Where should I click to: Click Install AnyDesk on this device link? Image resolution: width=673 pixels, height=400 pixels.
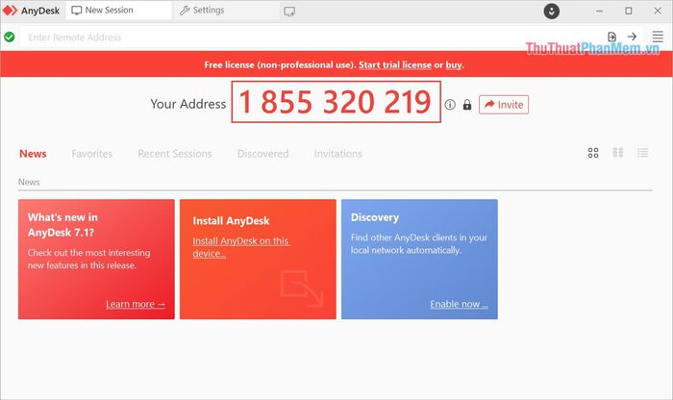point(241,247)
